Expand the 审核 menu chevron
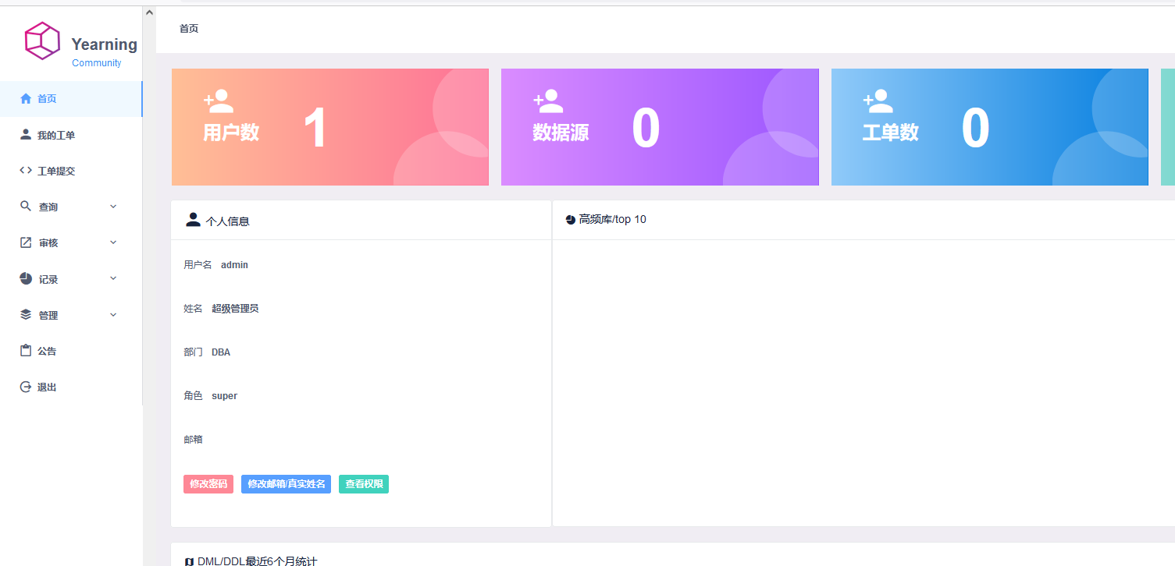Image resolution: width=1175 pixels, height=566 pixels. (x=113, y=242)
